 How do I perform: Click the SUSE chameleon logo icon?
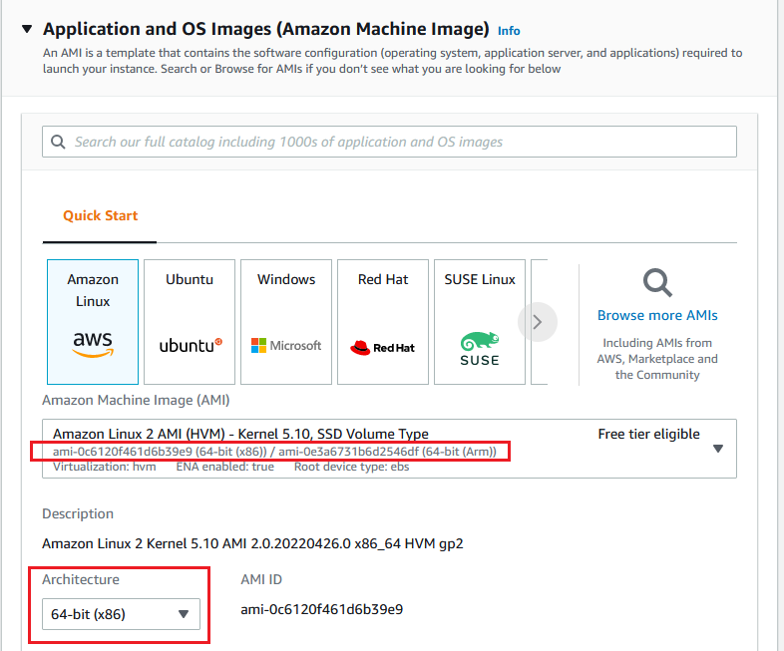point(480,349)
